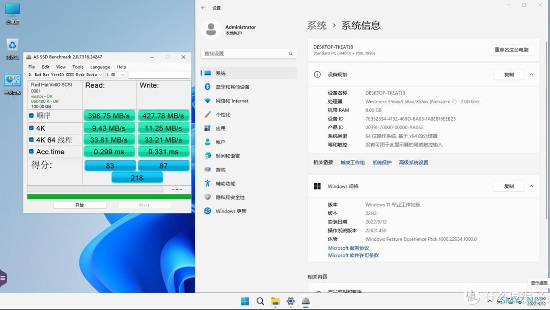
Task: Open the 1 GB test size dropdown
Action: pyautogui.click(x=116, y=75)
